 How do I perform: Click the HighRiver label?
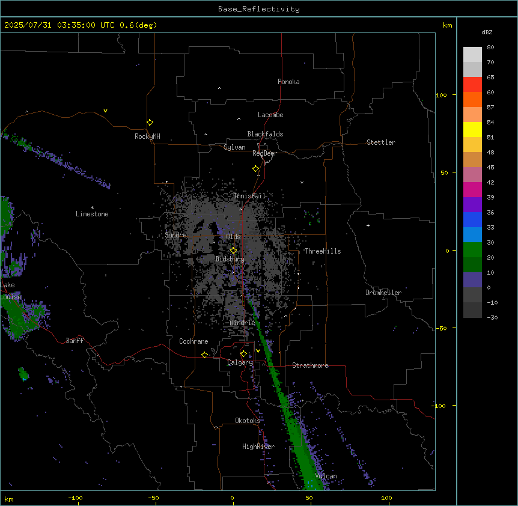tap(258, 447)
